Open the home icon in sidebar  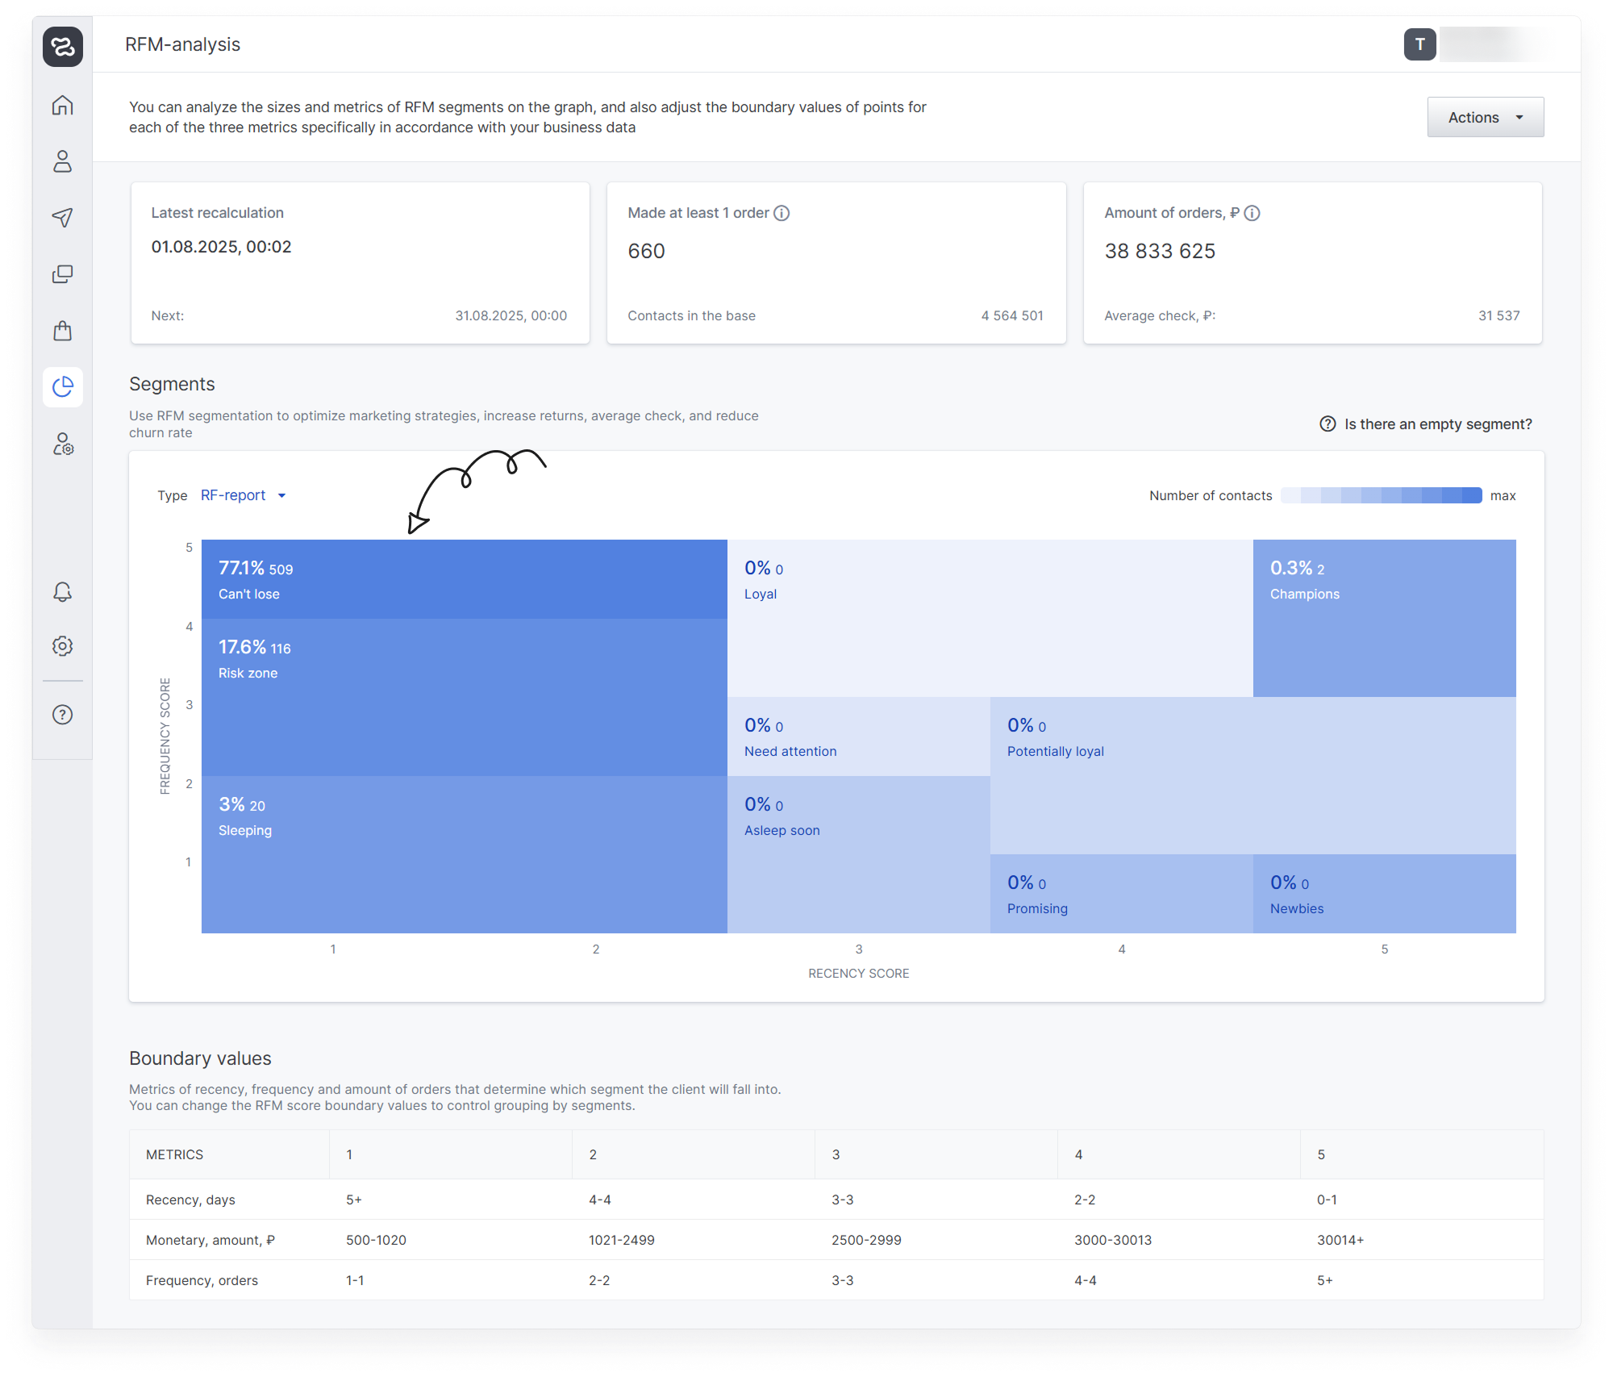coord(62,105)
